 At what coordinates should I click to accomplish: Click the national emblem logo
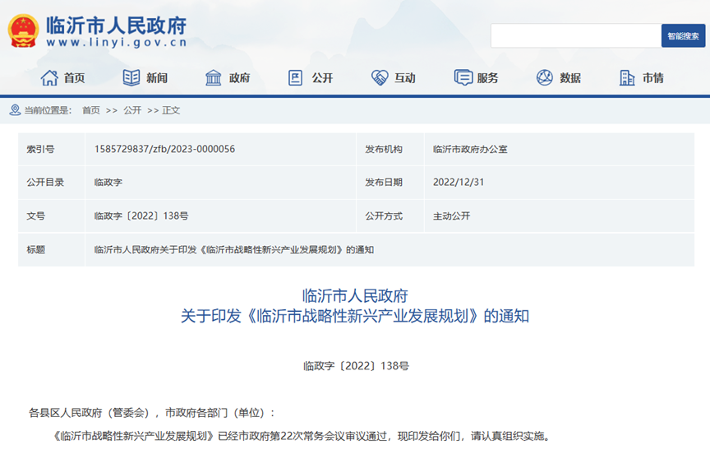click(23, 30)
